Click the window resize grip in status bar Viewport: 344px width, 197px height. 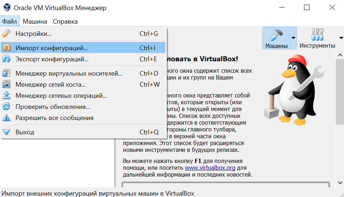[x=341, y=194]
